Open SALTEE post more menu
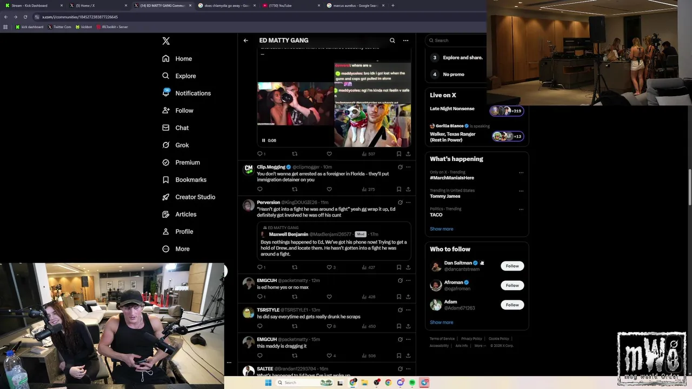The image size is (692, 389). [408, 368]
